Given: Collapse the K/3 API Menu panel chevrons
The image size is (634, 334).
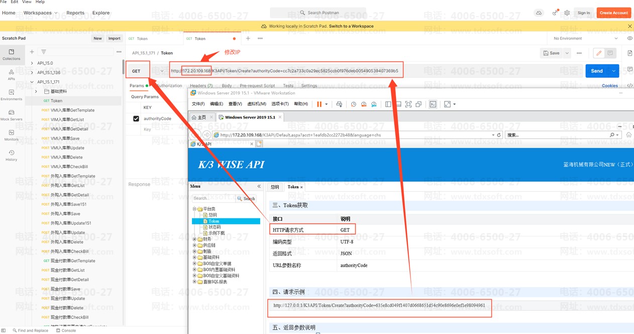Looking at the screenshot, I should (x=259, y=186).
